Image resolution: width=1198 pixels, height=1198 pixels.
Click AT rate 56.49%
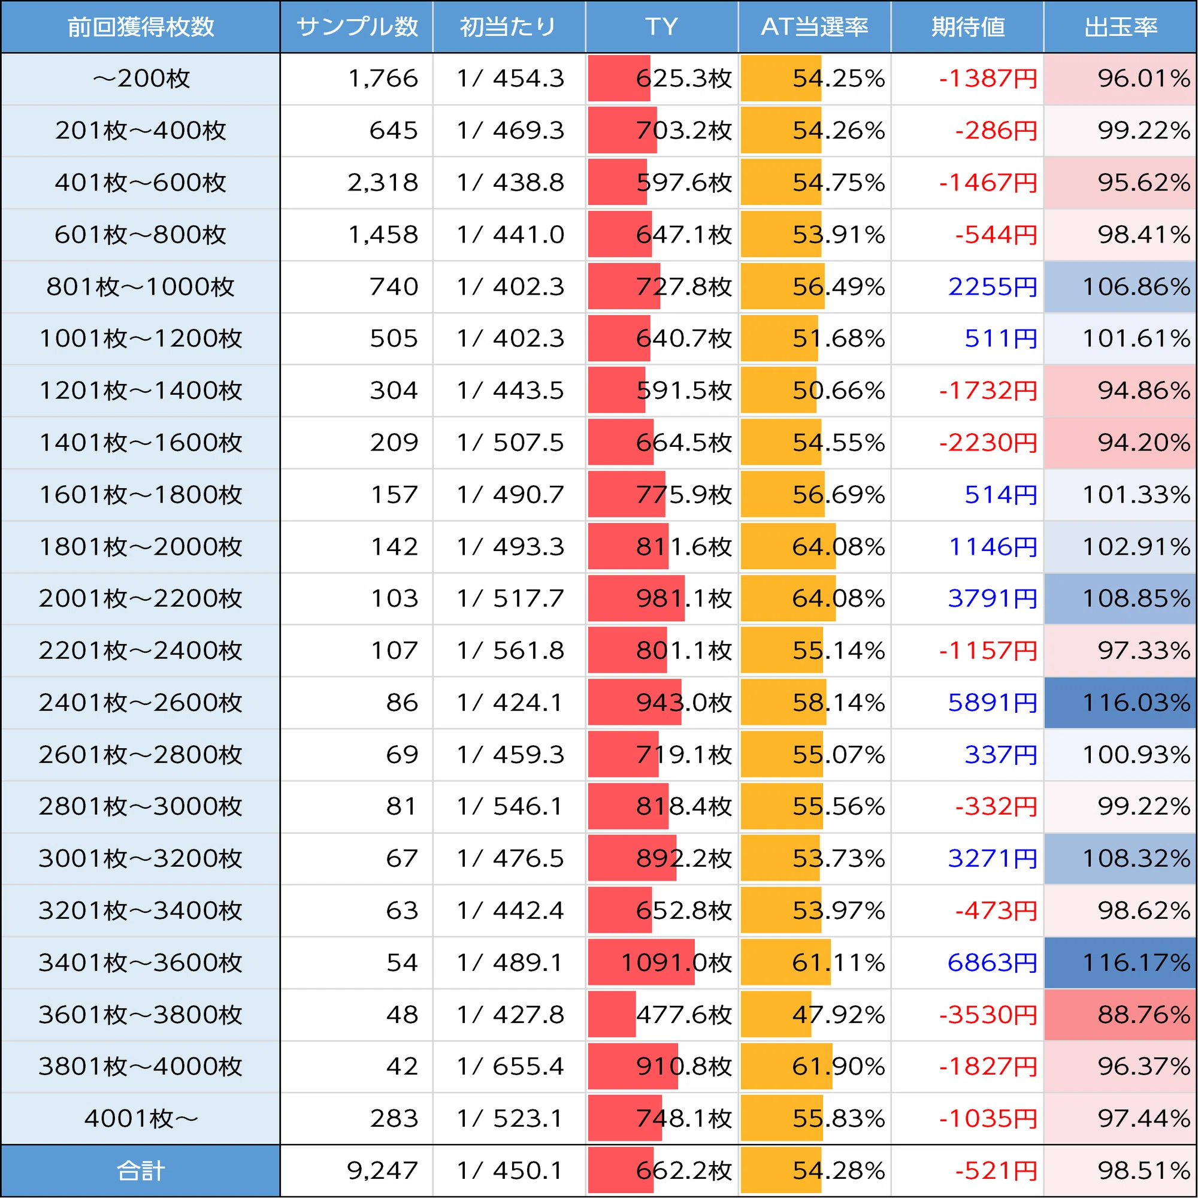[839, 287]
